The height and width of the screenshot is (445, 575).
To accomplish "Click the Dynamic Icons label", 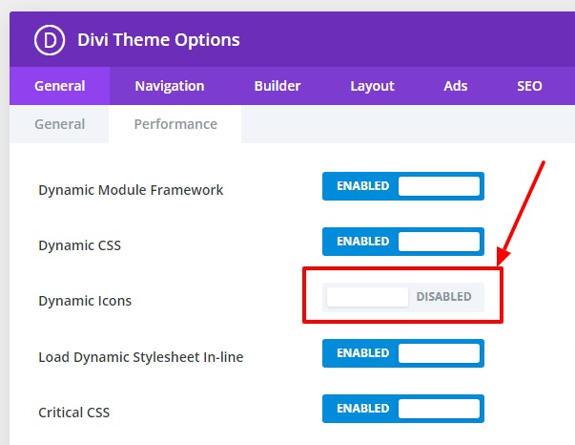I will click(x=85, y=301).
